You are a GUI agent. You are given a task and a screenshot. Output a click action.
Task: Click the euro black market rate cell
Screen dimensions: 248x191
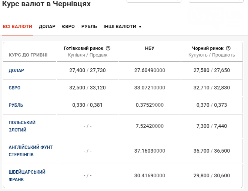tap(212, 88)
